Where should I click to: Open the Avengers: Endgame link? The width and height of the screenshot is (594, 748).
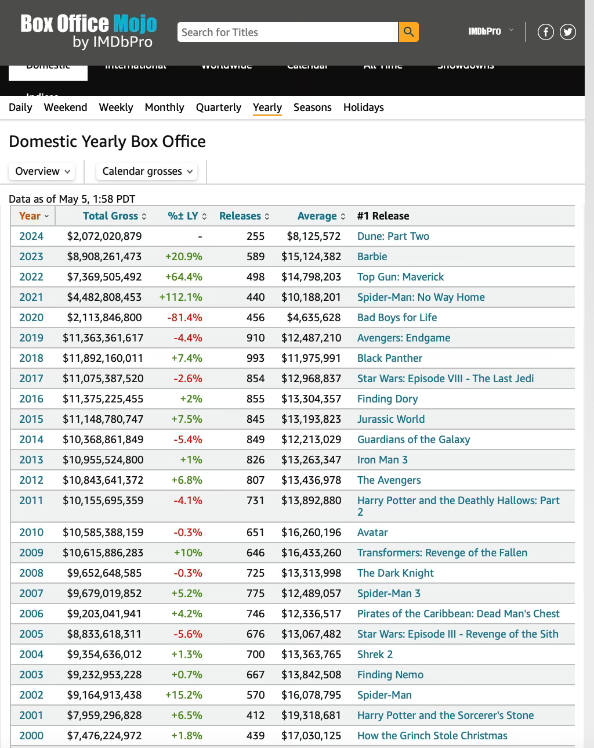404,338
